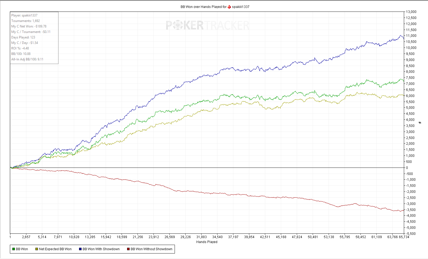Click the 'All-In Adj BB/100: 9.11' line
Screen dimensions: 428x259
[27, 59]
